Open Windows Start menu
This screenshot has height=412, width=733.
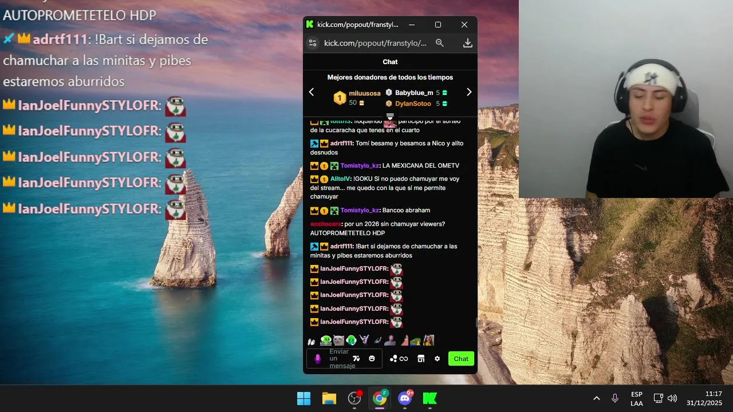pos(304,398)
